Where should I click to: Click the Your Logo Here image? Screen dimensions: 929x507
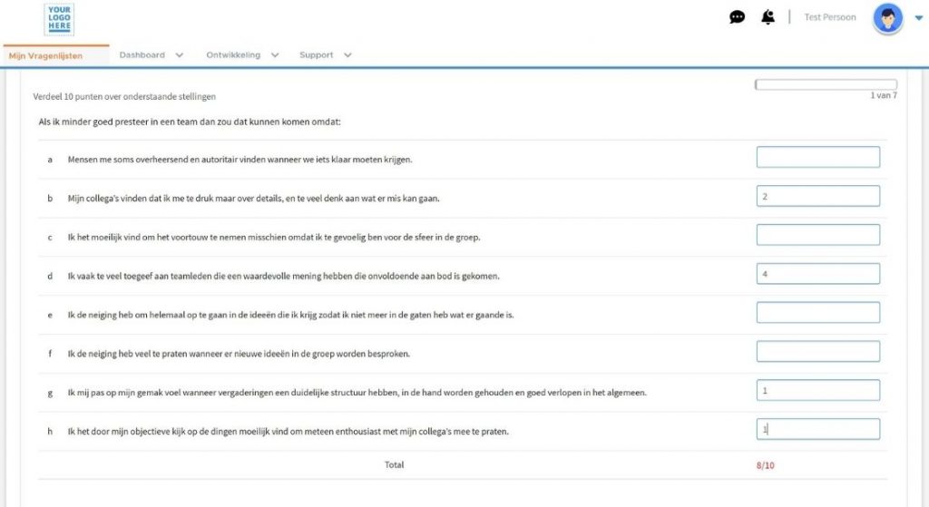(59, 19)
